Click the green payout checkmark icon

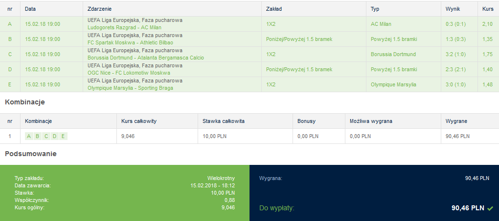490,208
